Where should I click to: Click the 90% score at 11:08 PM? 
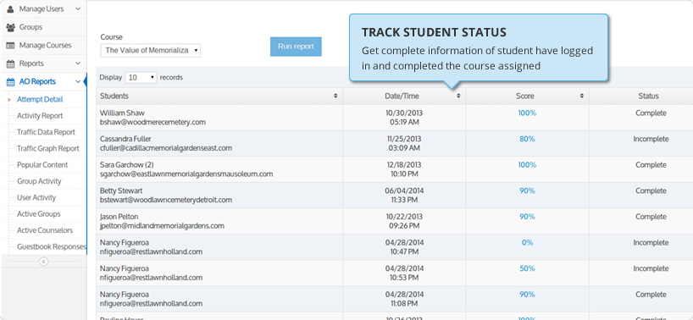coord(527,295)
